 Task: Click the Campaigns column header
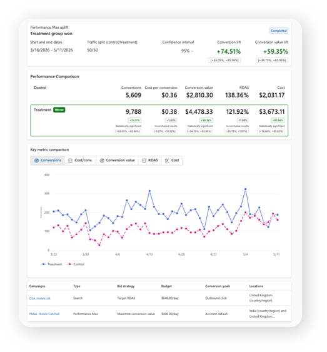coord(38,286)
